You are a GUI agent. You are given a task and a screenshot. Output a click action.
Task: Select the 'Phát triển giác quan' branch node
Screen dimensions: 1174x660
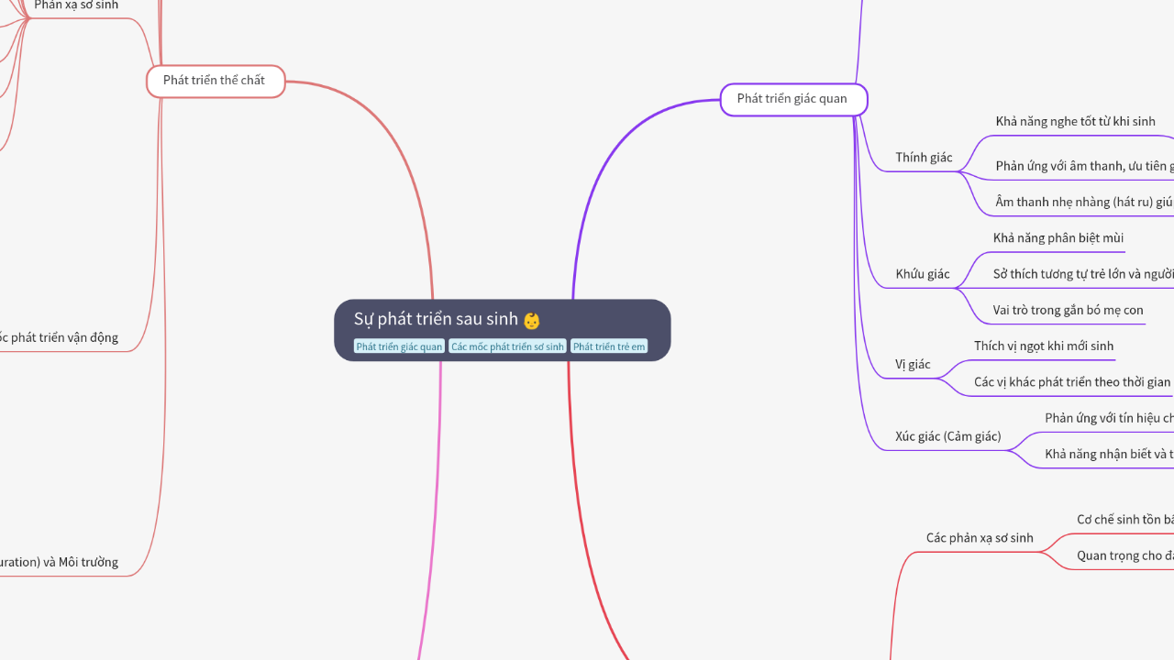tap(792, 99)
